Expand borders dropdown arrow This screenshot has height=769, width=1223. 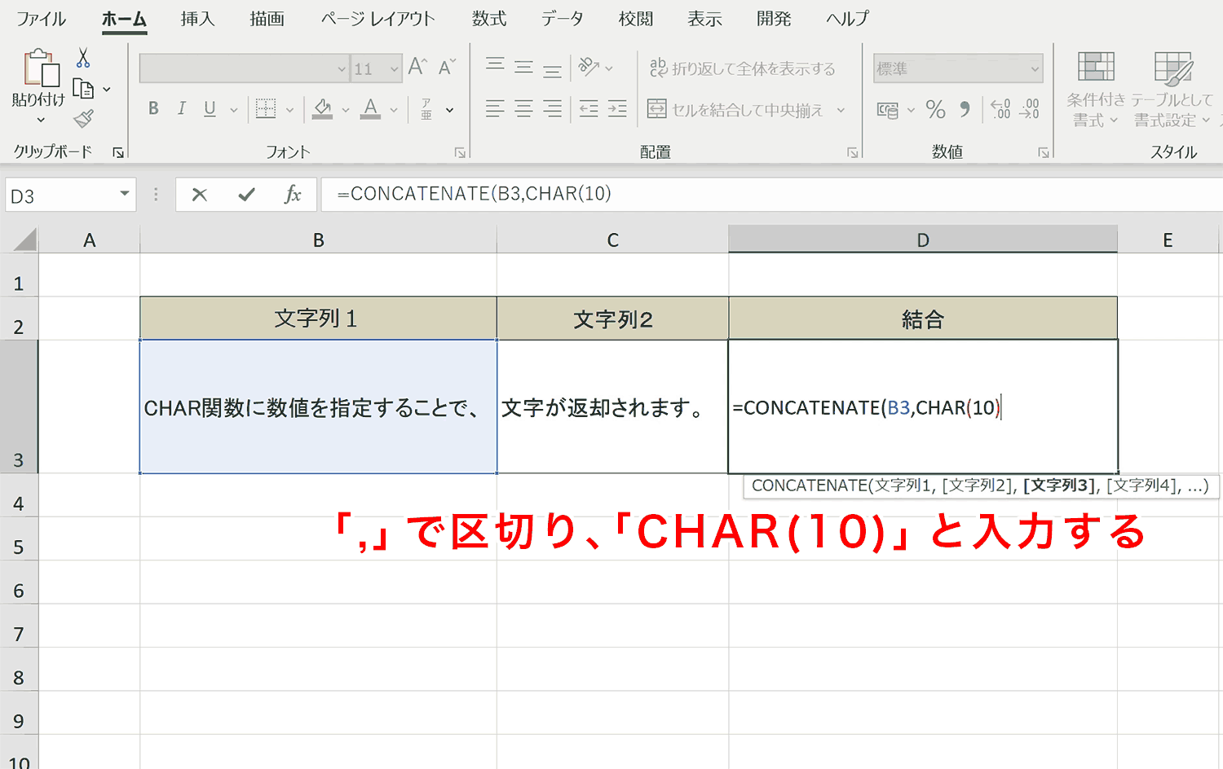289,109
